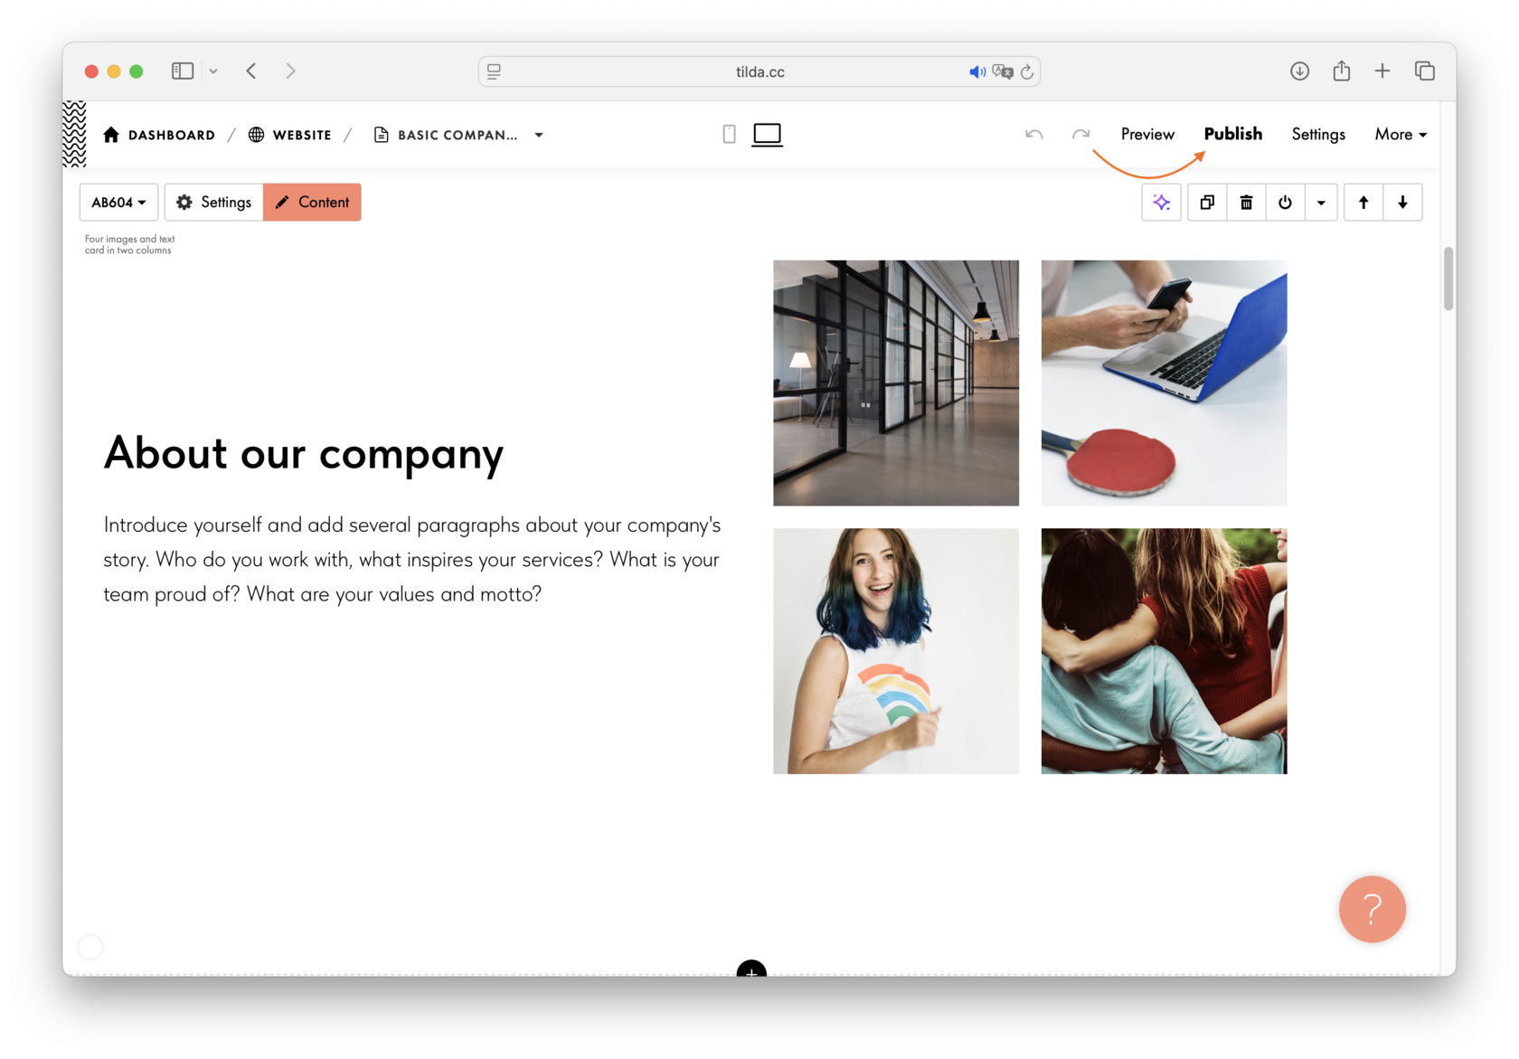The image size is (1519, 1059).
Task: Move block up with arrow icon
Action: (1363, 203)
